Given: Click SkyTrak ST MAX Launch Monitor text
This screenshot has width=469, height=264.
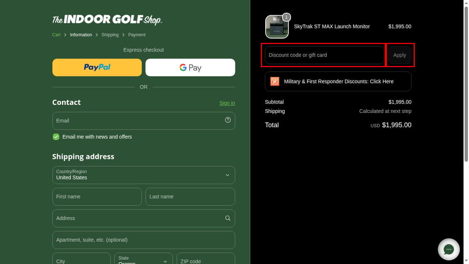Looking at the screenshot, I should (x=332, y=26).
